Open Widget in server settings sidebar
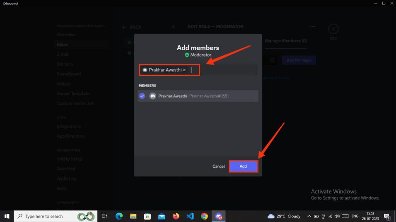This screenshot has width=396, height=222. coord(64,84)
